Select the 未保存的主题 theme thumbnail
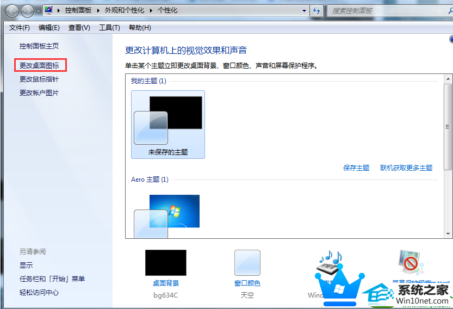Image resolution: width=453 pixels, height=309 pixels. coord(168,124)
